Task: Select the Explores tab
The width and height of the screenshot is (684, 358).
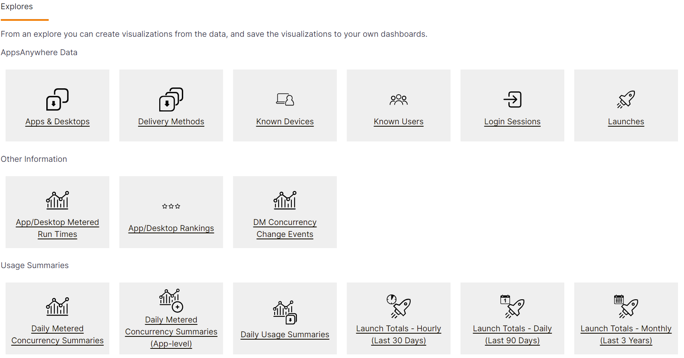Action: [17, 7]
